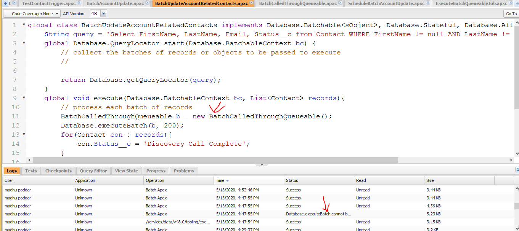Switch to the Checkpoints tab
The width and height of the screenshot is (519, 231).
pos(58,170)
